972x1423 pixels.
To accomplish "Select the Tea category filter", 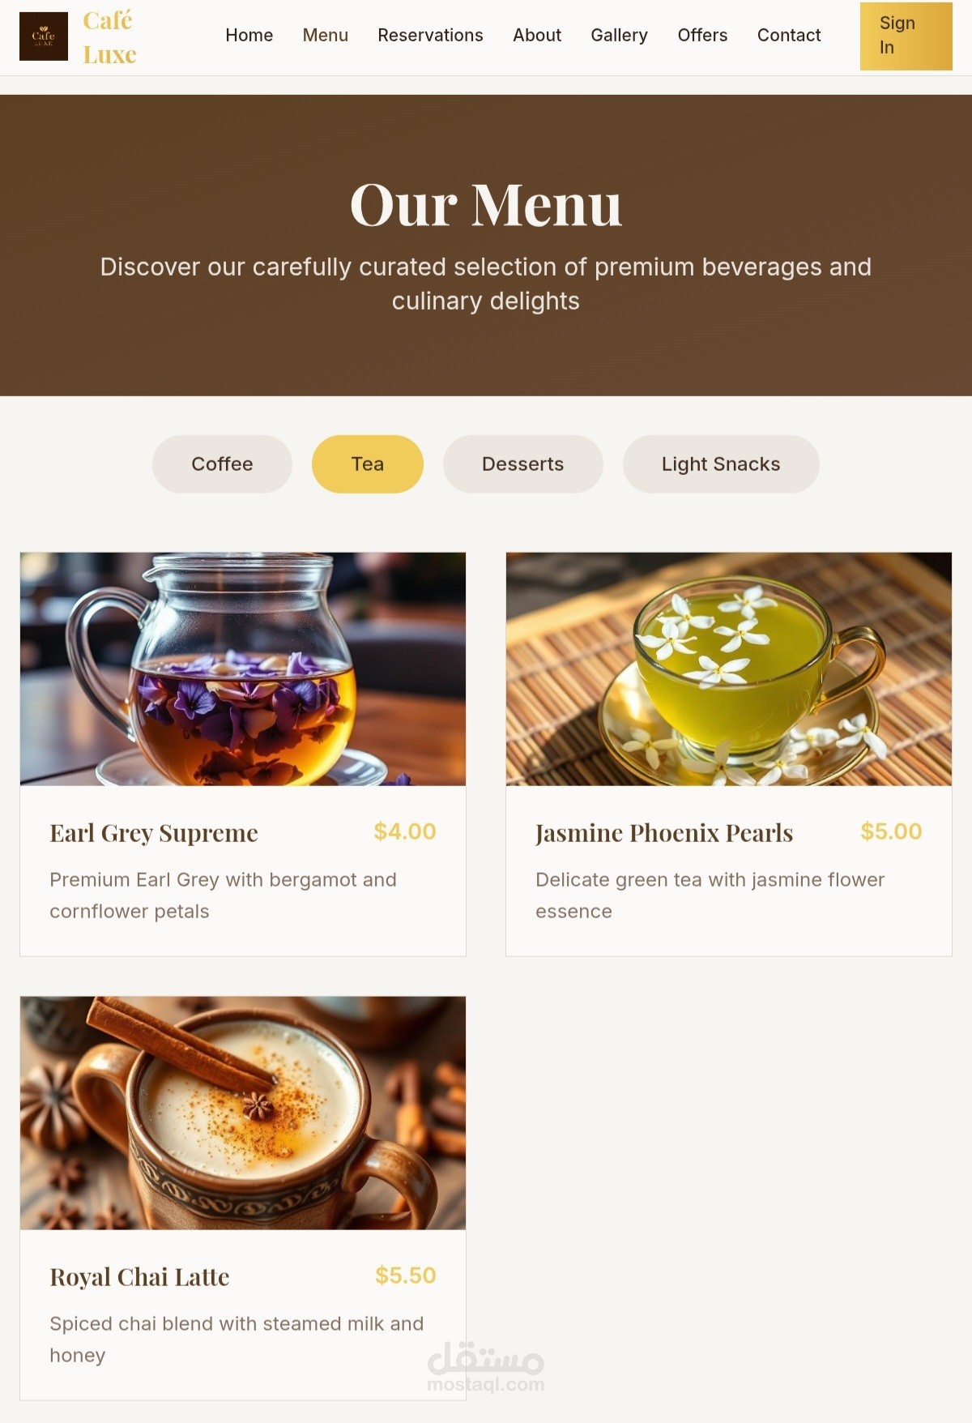I will click(368, 464).
